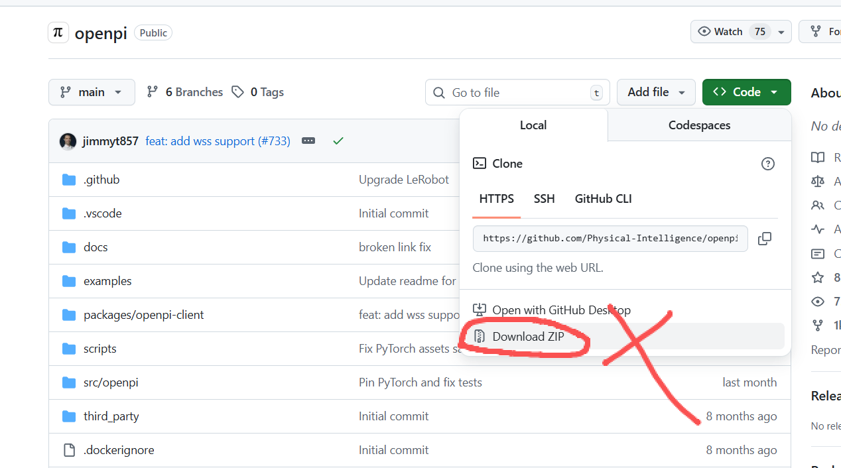Click the balance scale license icon
Image resolution: width=841 pixels, height=468 pixels.
[x=818, y=181]
